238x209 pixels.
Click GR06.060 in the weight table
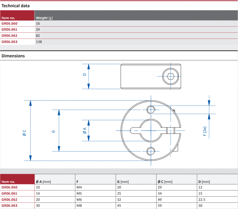click(9, 24)
